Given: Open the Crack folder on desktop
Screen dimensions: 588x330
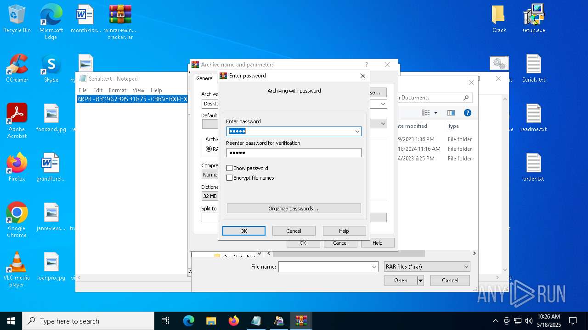Looking at the screenshot, I should pos(499,19).
